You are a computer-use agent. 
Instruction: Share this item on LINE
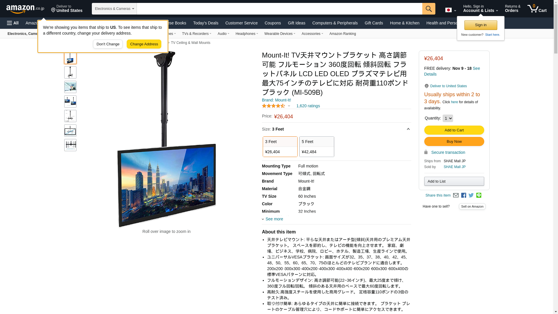pyautogui.click(x=479, y=195)
